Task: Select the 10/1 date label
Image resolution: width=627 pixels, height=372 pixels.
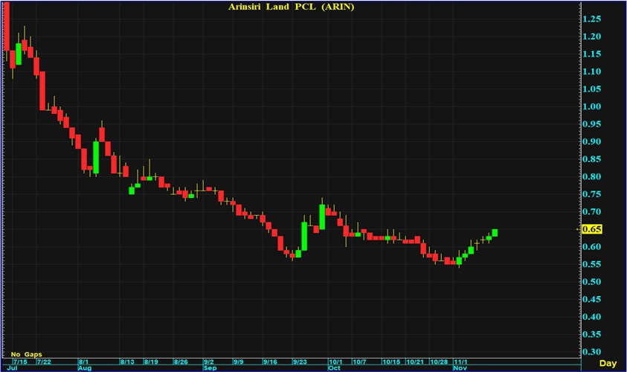Action: coord(336,362)
